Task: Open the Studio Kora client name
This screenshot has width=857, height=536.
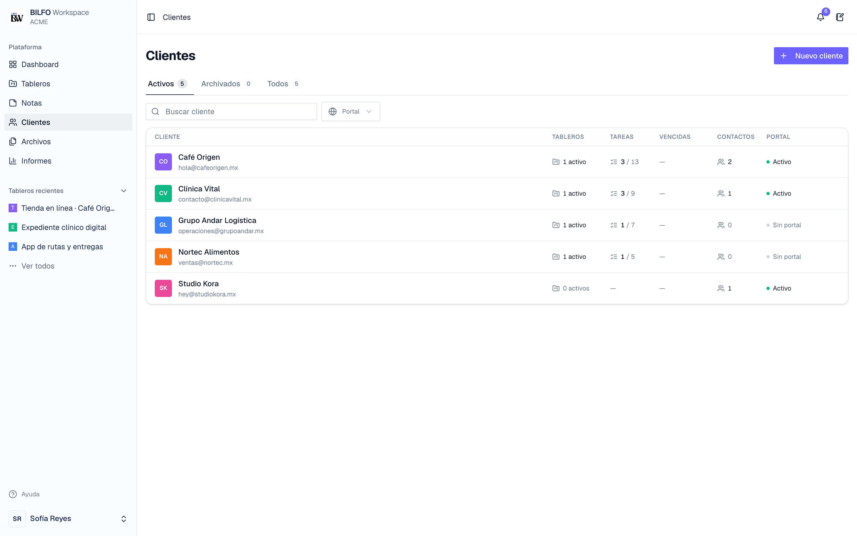Action: click(198, 284)
